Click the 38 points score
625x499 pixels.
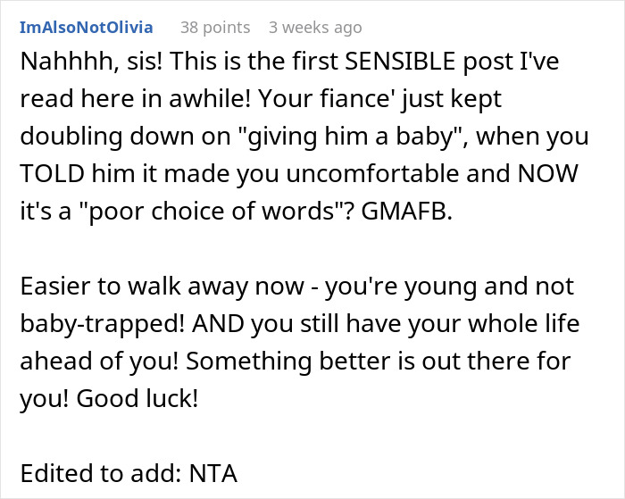pyautogui.click(x=214, y=28)
